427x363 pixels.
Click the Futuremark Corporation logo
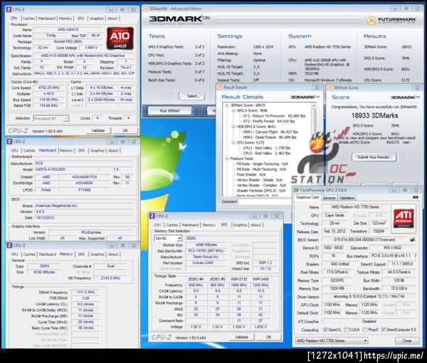(391, 21)
